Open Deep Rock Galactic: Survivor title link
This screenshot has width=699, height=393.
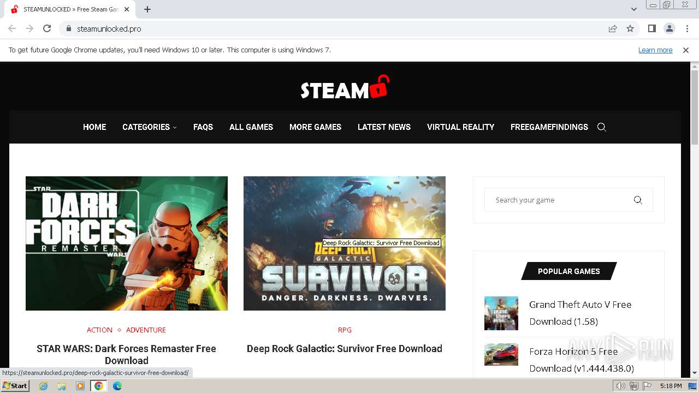(x=345, y=349)
